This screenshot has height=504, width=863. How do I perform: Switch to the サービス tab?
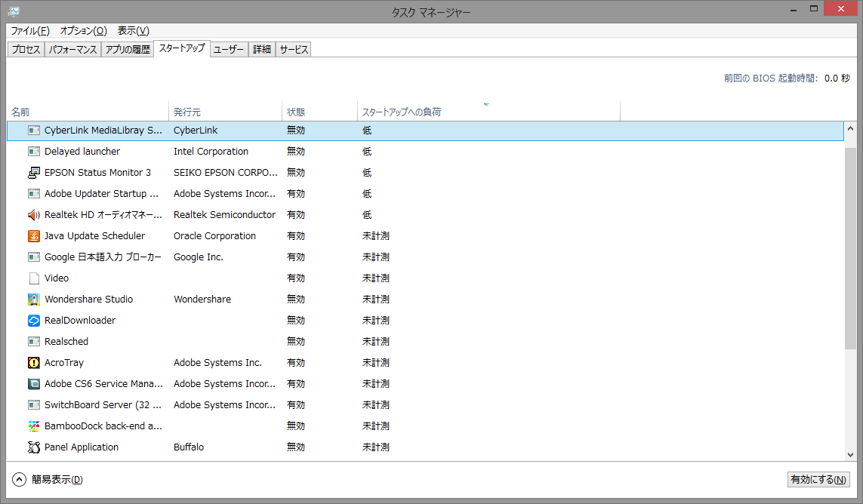pos(294,50)
